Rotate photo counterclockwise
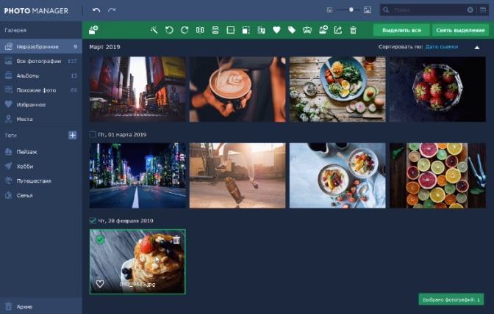The image size is (494, 314). tap(169, 30)
